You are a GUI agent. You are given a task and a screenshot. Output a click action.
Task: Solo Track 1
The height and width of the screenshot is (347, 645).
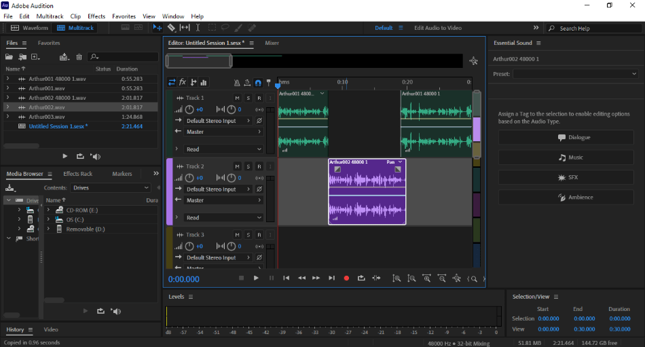248,98
